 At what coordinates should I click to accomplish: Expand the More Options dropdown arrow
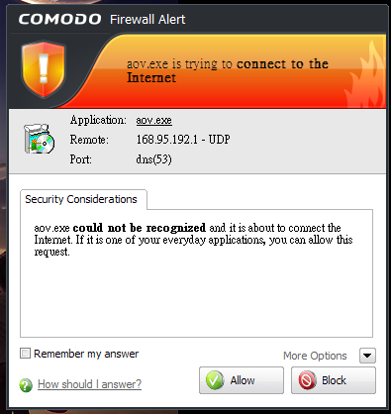[367, 356]
